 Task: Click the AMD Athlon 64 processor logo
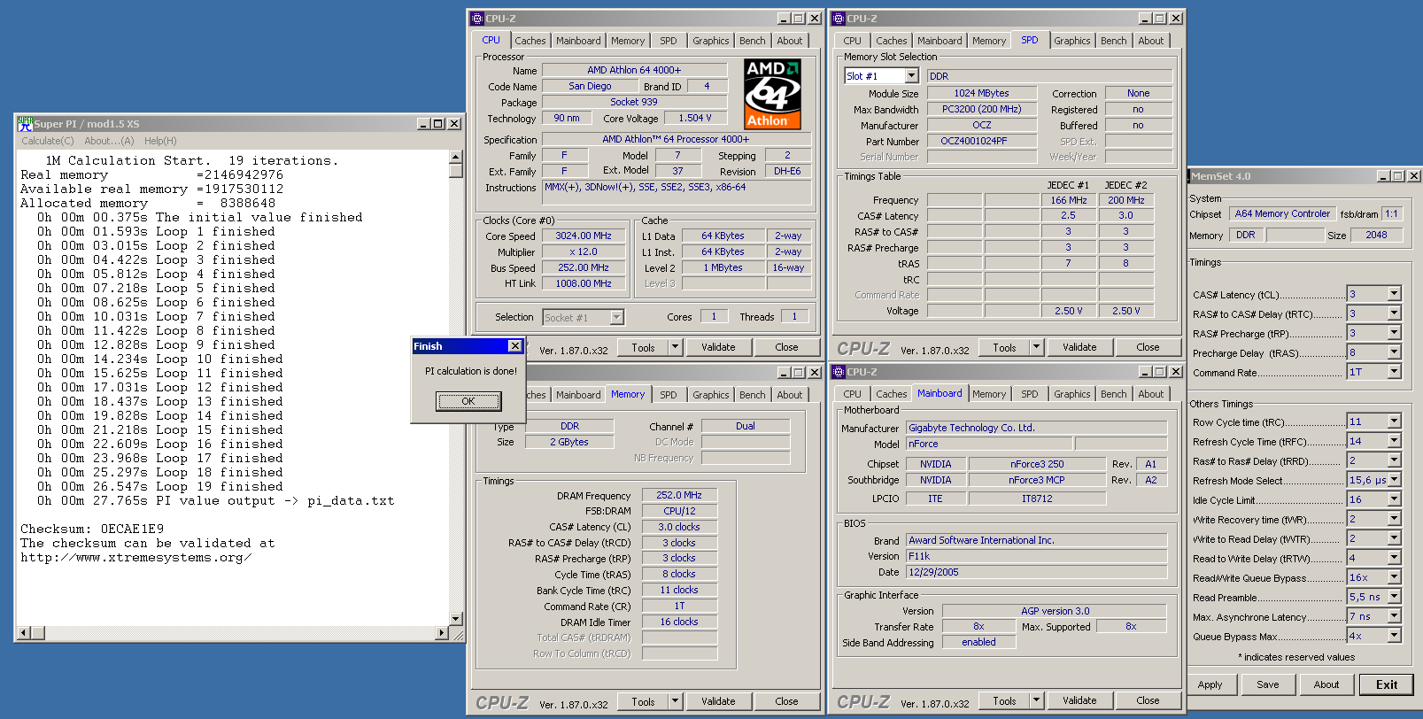772,94
